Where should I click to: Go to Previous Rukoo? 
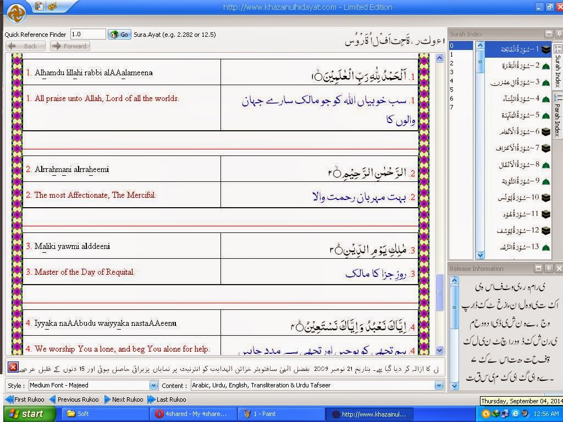(74, 399)
